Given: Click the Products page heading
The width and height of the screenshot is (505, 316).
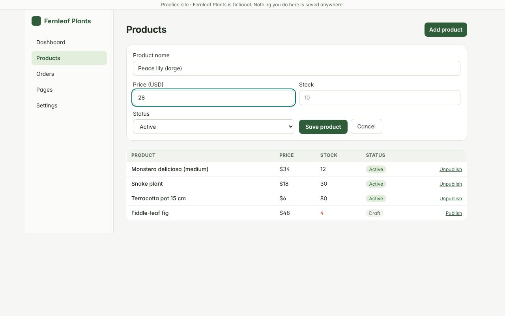Looking at the screenshot, I should click(x=146, y=30).
